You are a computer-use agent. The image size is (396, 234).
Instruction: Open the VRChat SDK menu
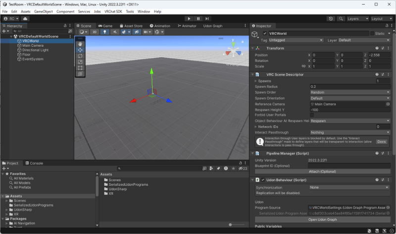[x=113, y=11]
